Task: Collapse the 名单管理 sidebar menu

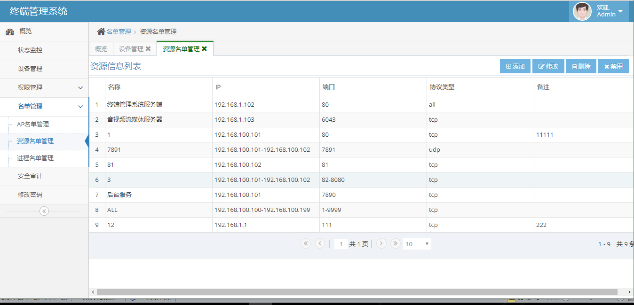Action: click(x=80, y=107)
